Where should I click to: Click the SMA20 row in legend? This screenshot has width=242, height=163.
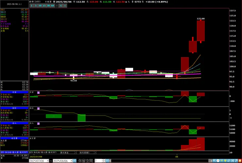coord(14,14)
